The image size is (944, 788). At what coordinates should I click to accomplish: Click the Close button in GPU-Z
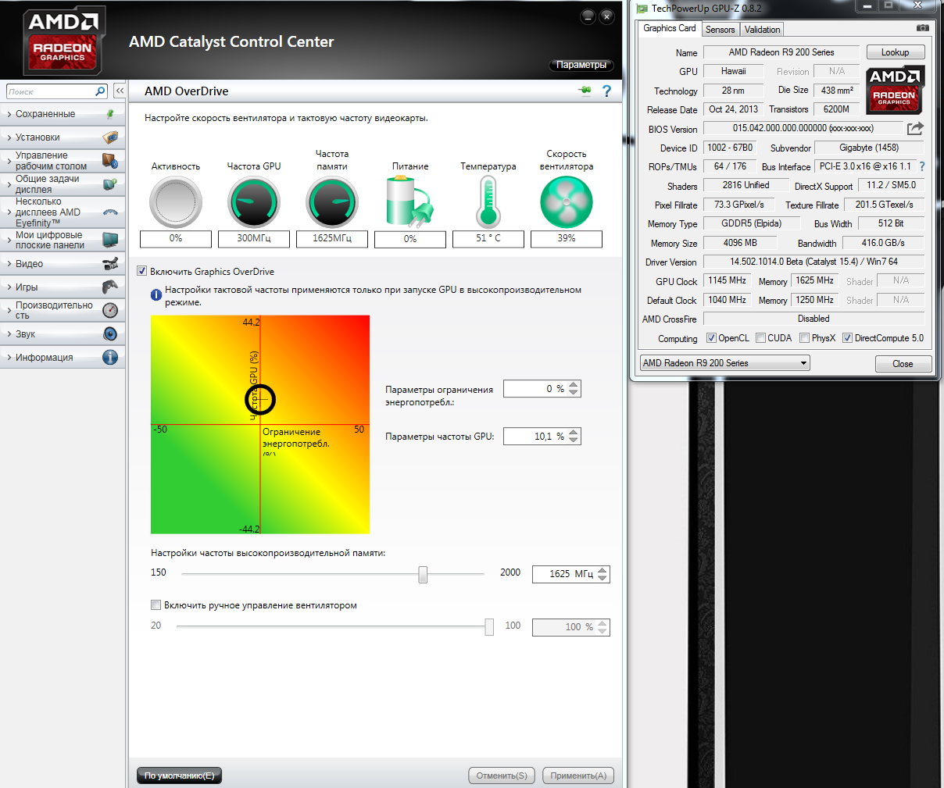coord(903,364)
